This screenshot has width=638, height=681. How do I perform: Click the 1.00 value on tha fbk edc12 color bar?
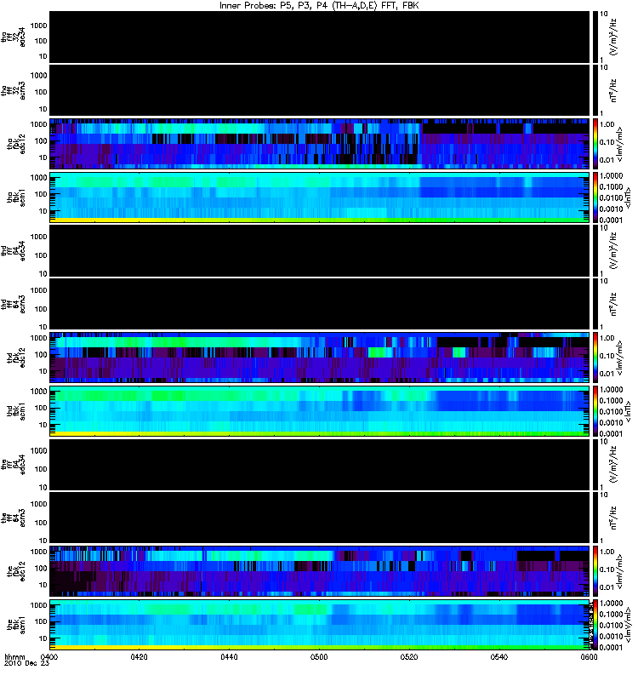tap(607, 124)
